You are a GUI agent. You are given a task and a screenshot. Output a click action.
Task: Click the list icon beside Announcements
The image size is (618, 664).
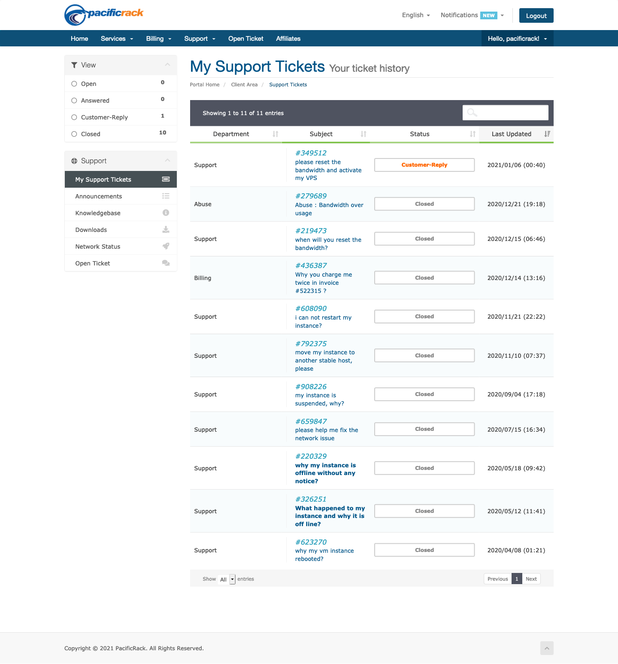pyautogui.click(x=166, y=196)
